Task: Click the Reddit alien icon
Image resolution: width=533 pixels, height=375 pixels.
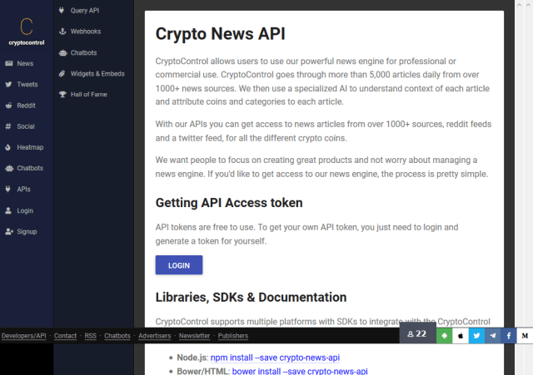Action: point(9,106)
